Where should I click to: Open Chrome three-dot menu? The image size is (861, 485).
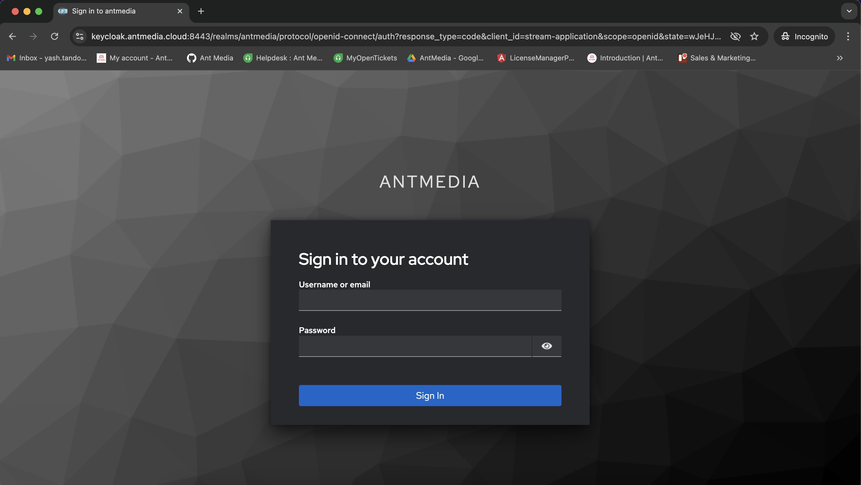coord(848,36)
